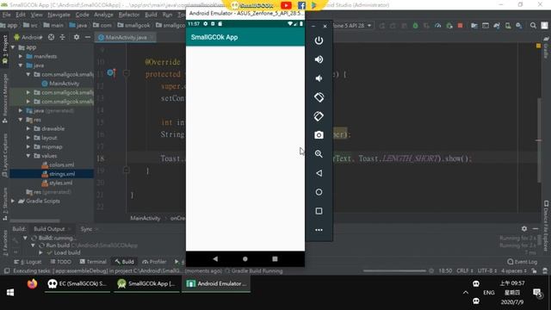Image resolution: width=551 pixels, height=310 pixels.
Task: Open ENG language input indicator
Action: pyautogui.click(x=489, y=293)
